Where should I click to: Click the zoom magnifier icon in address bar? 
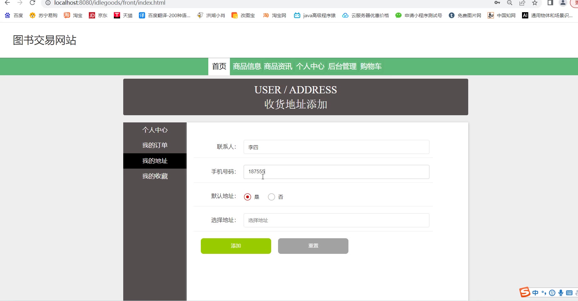[510, 3]
